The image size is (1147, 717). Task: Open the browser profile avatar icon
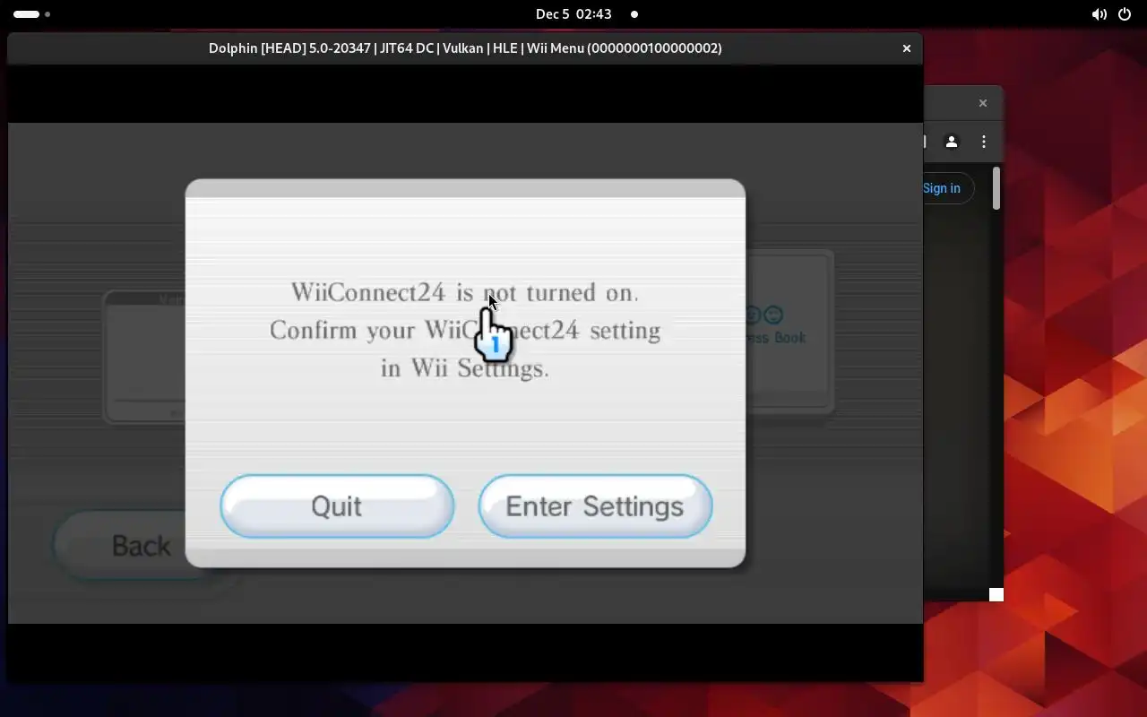tap(952, 142)
